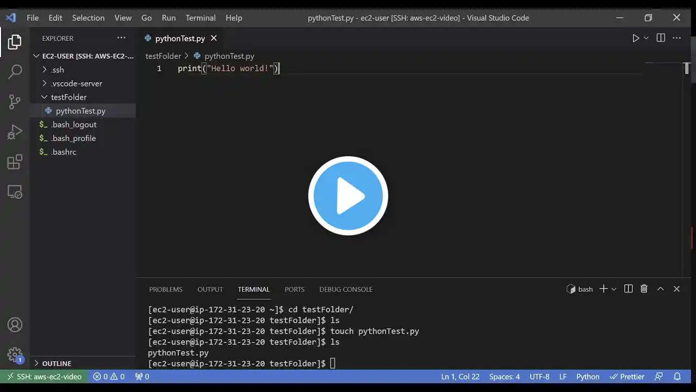
Task: Select the pythonTest.py editor tab
Action: 180,38
